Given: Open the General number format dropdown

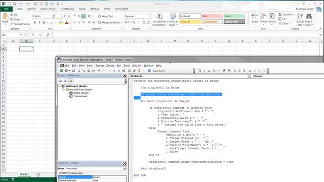Looking at the screenshot, I should (149, 16).
